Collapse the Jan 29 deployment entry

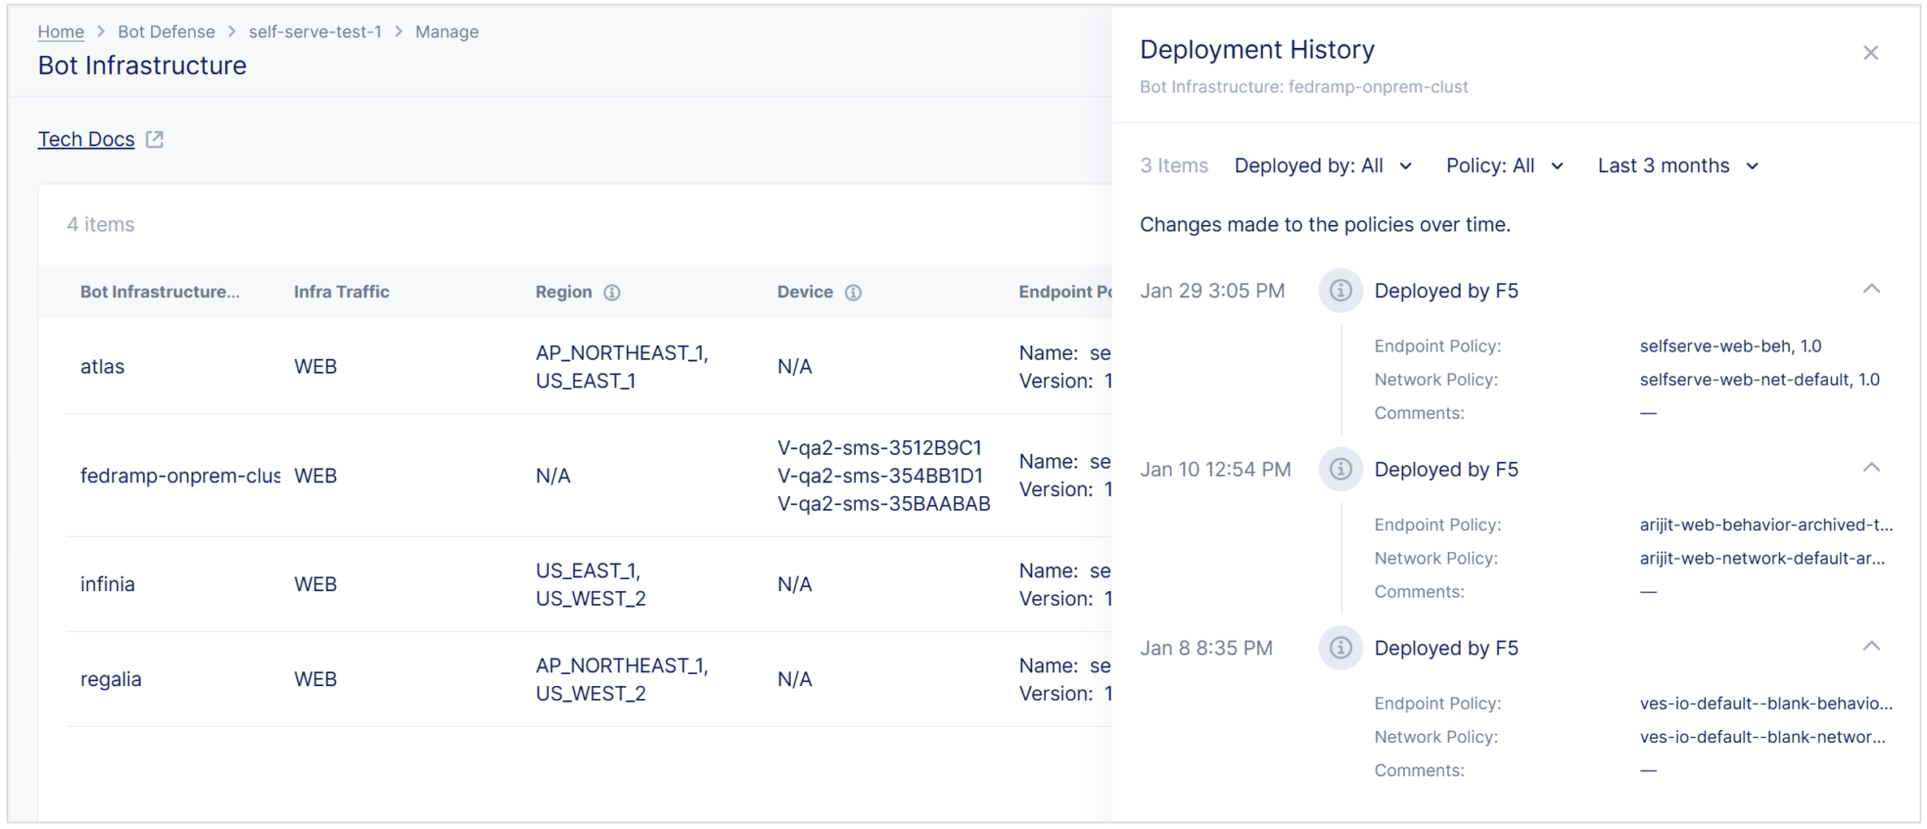(1872, 288)
